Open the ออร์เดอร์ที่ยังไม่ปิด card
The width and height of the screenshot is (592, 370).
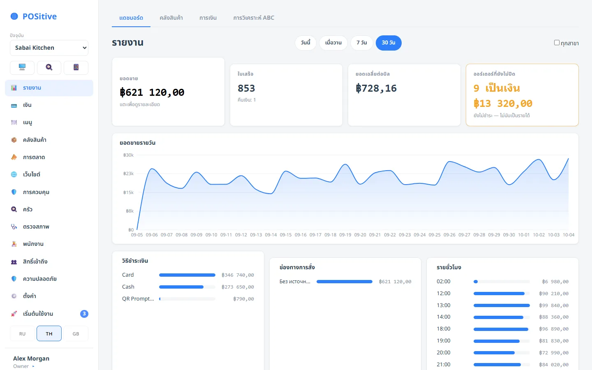[x=522, y=95]
